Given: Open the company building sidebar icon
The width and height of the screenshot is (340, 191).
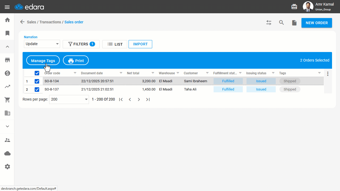Looking at the screenshot, I should click(7, 113).
